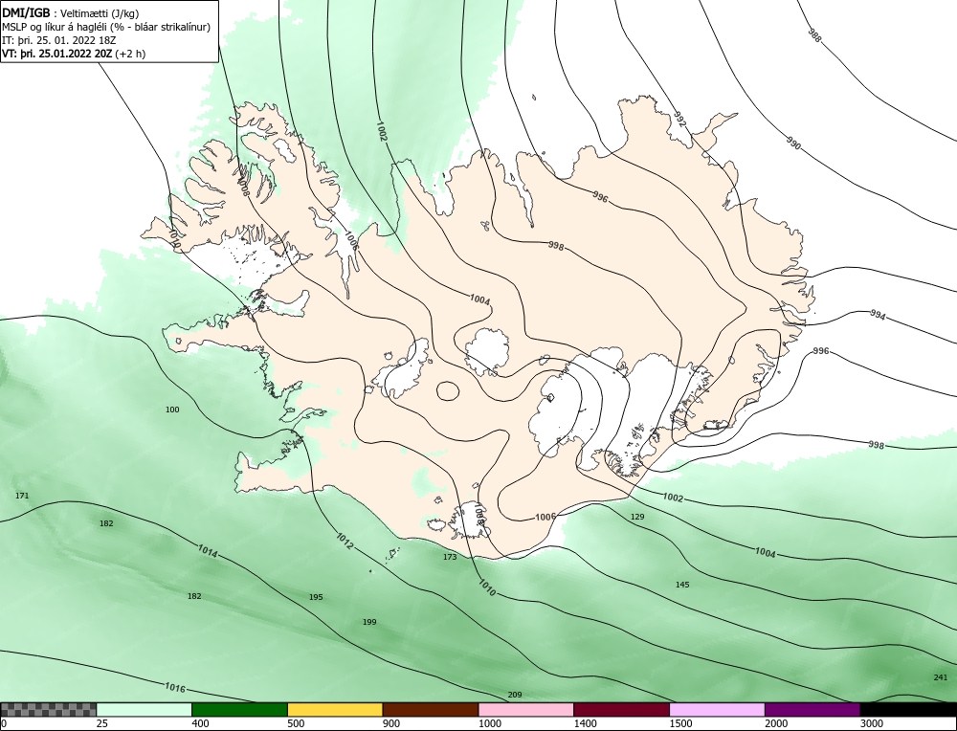Choose the yellow 500–900 legend swatch
This screenshot has width=957, height=731.
click(x=335, y=710)
